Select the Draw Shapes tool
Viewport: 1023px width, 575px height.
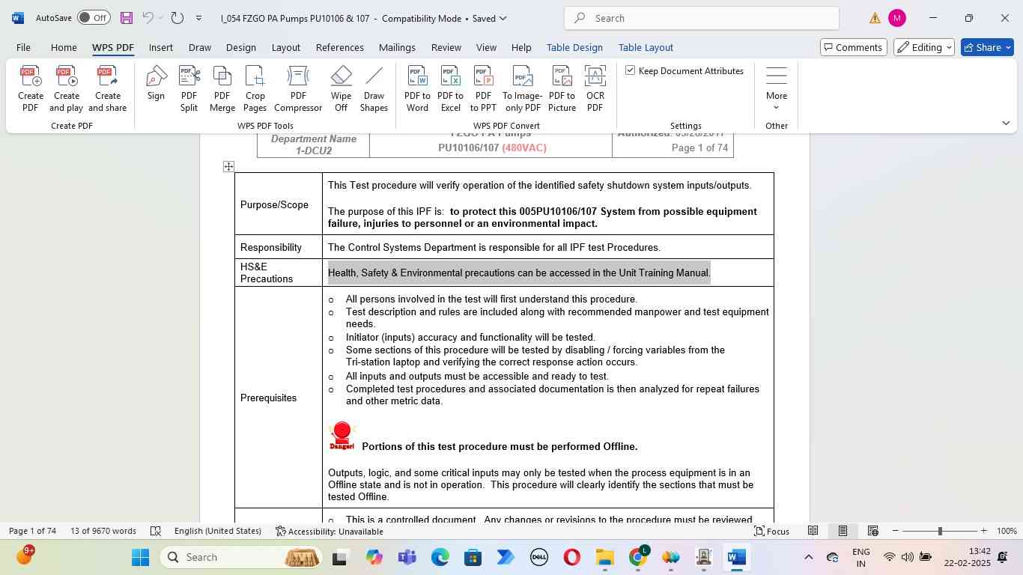(374, 88)
